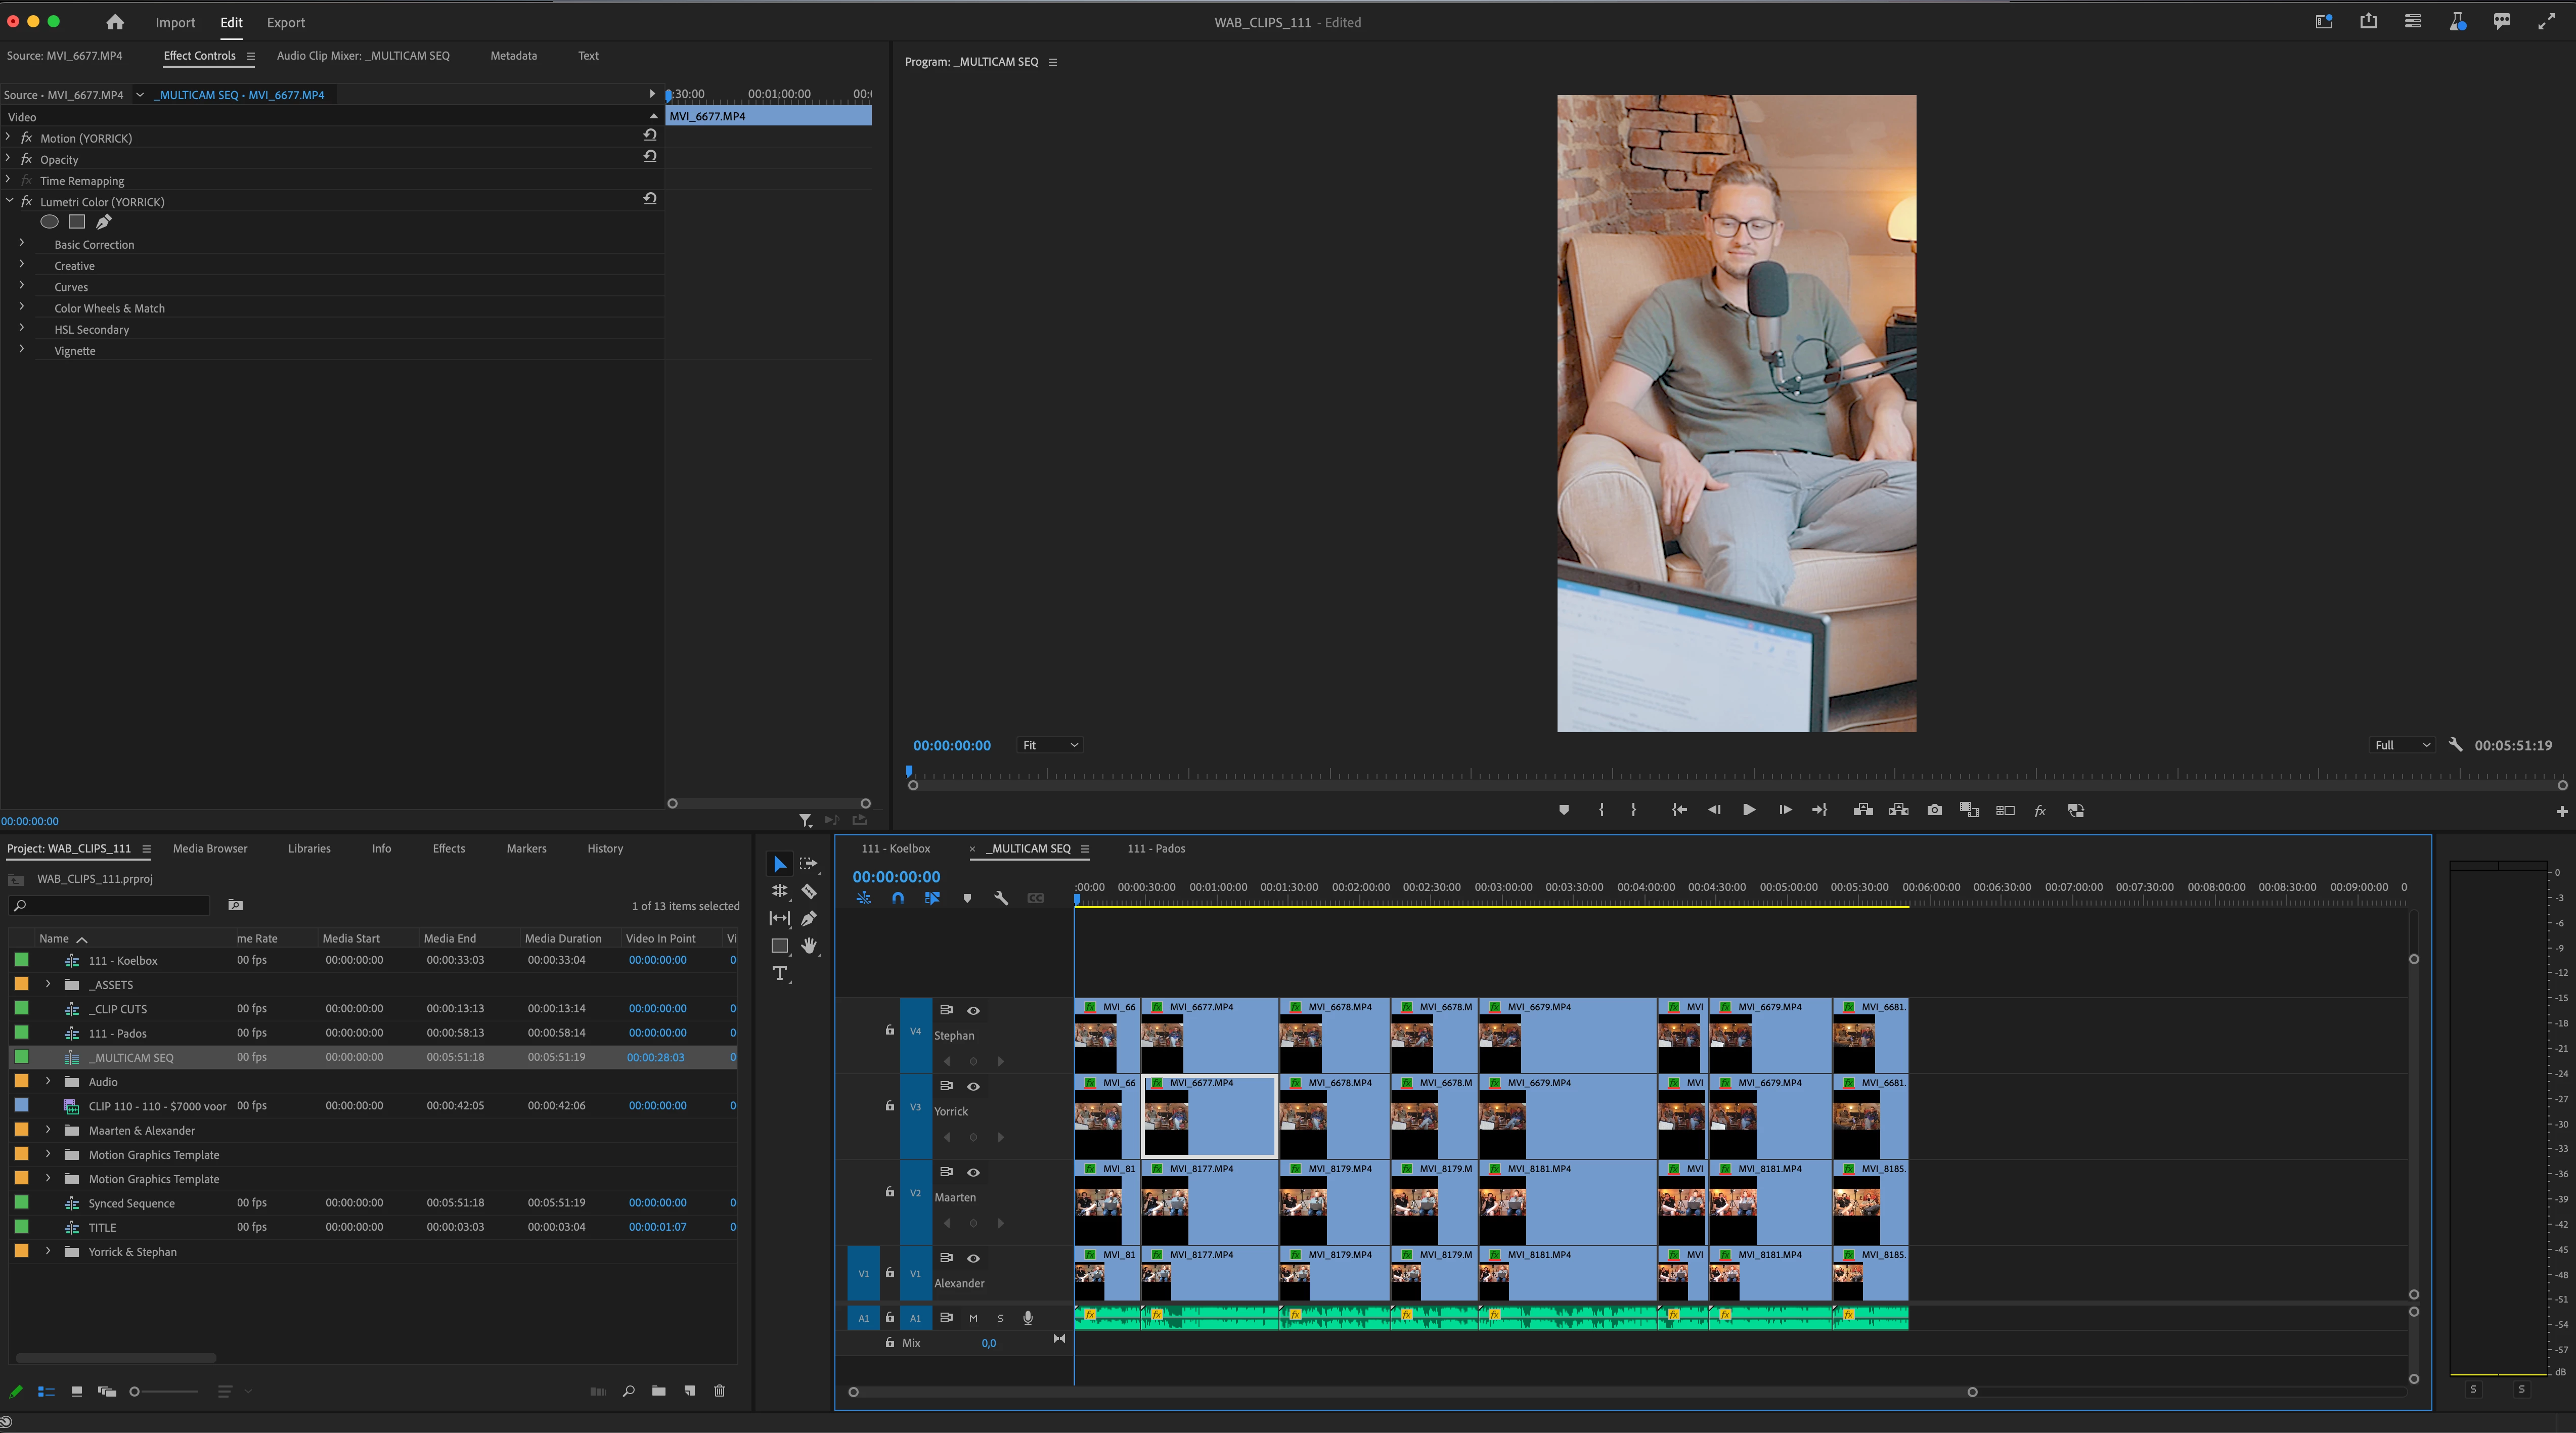Click the New Bin folder icon
This screenshot has height=1433, width=2576.
click(x=658, y=1391)
